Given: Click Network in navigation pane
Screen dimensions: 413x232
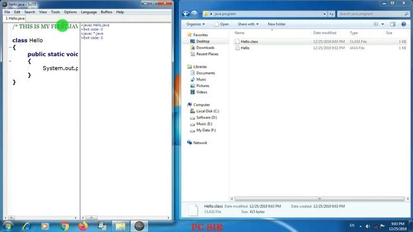Looking at the screenshot, I should (197, 143).
